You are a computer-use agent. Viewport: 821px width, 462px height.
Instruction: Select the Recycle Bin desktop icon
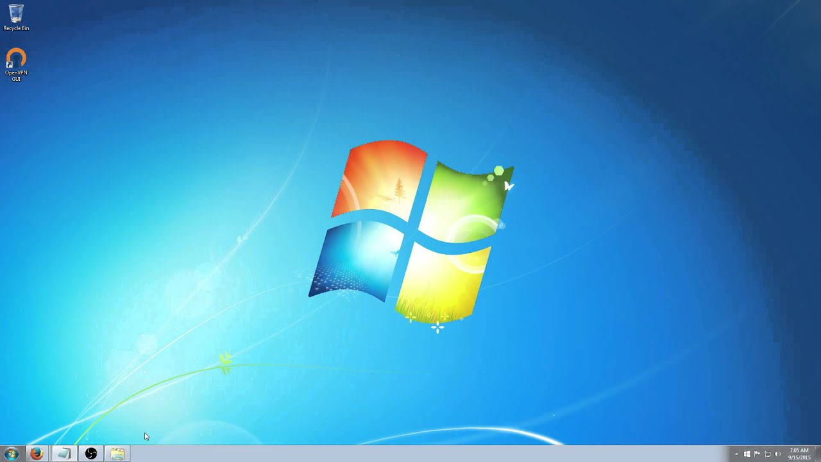point(16,17)
